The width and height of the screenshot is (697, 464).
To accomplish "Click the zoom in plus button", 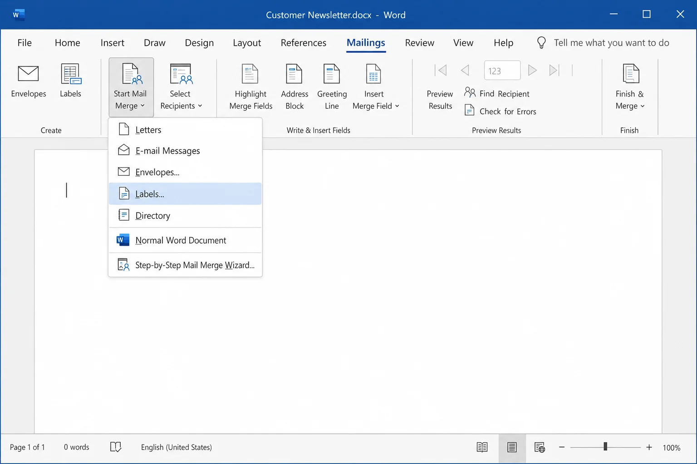I will [649, 447].
